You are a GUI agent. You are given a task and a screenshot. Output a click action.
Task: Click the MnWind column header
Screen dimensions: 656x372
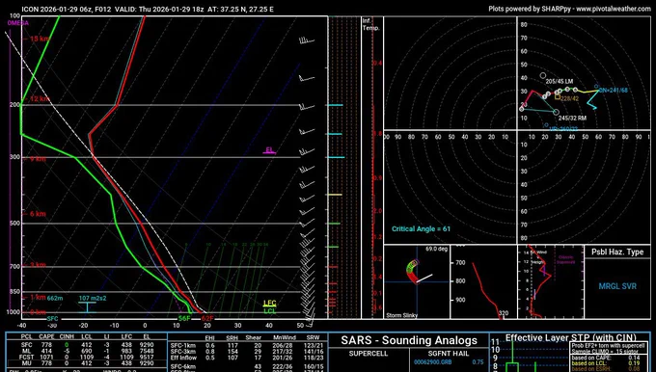284,337
